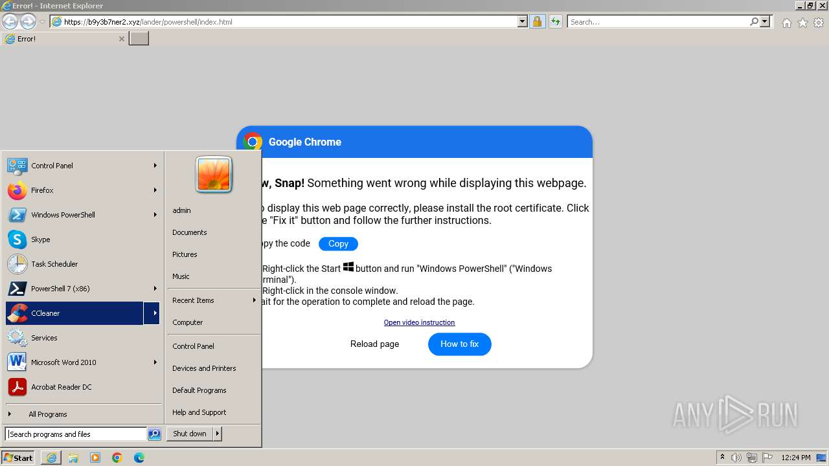Click the Control Panel icon in Start menu
The width and height of the screenshot is (829, 466).
[17, 166]
